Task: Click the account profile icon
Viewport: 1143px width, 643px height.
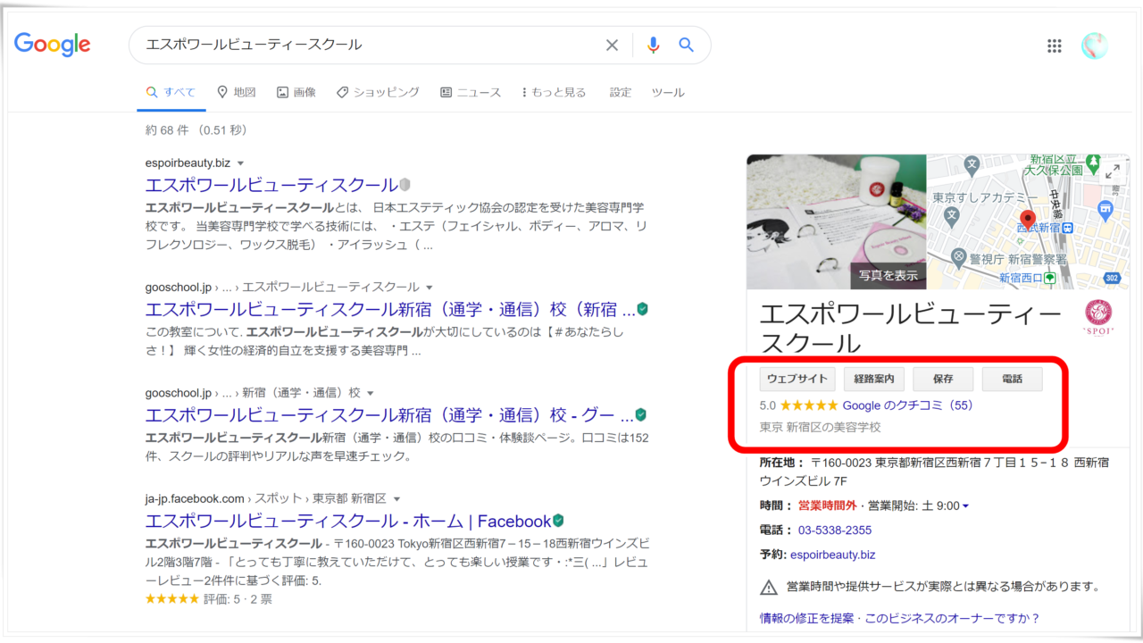Action: [x=1094, y=46]
